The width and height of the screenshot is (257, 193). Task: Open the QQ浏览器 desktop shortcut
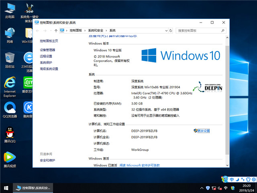tap(10, 108)
